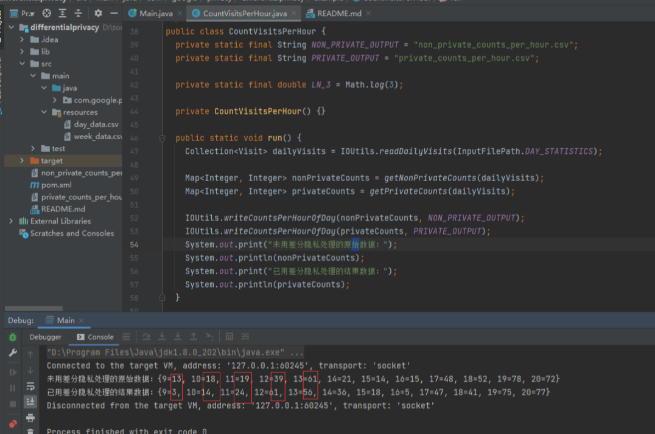This screenshot has width=655, height=434.
Task: Expand the .idea folder
Action: (x=22, y=40)
